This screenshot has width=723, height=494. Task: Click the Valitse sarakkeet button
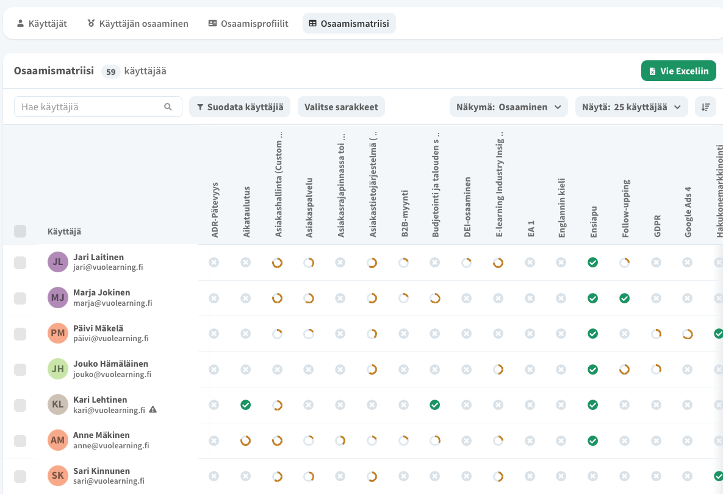[x=341, y=107]
